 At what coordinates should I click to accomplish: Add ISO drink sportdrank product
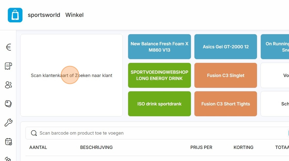coord(159,104)
